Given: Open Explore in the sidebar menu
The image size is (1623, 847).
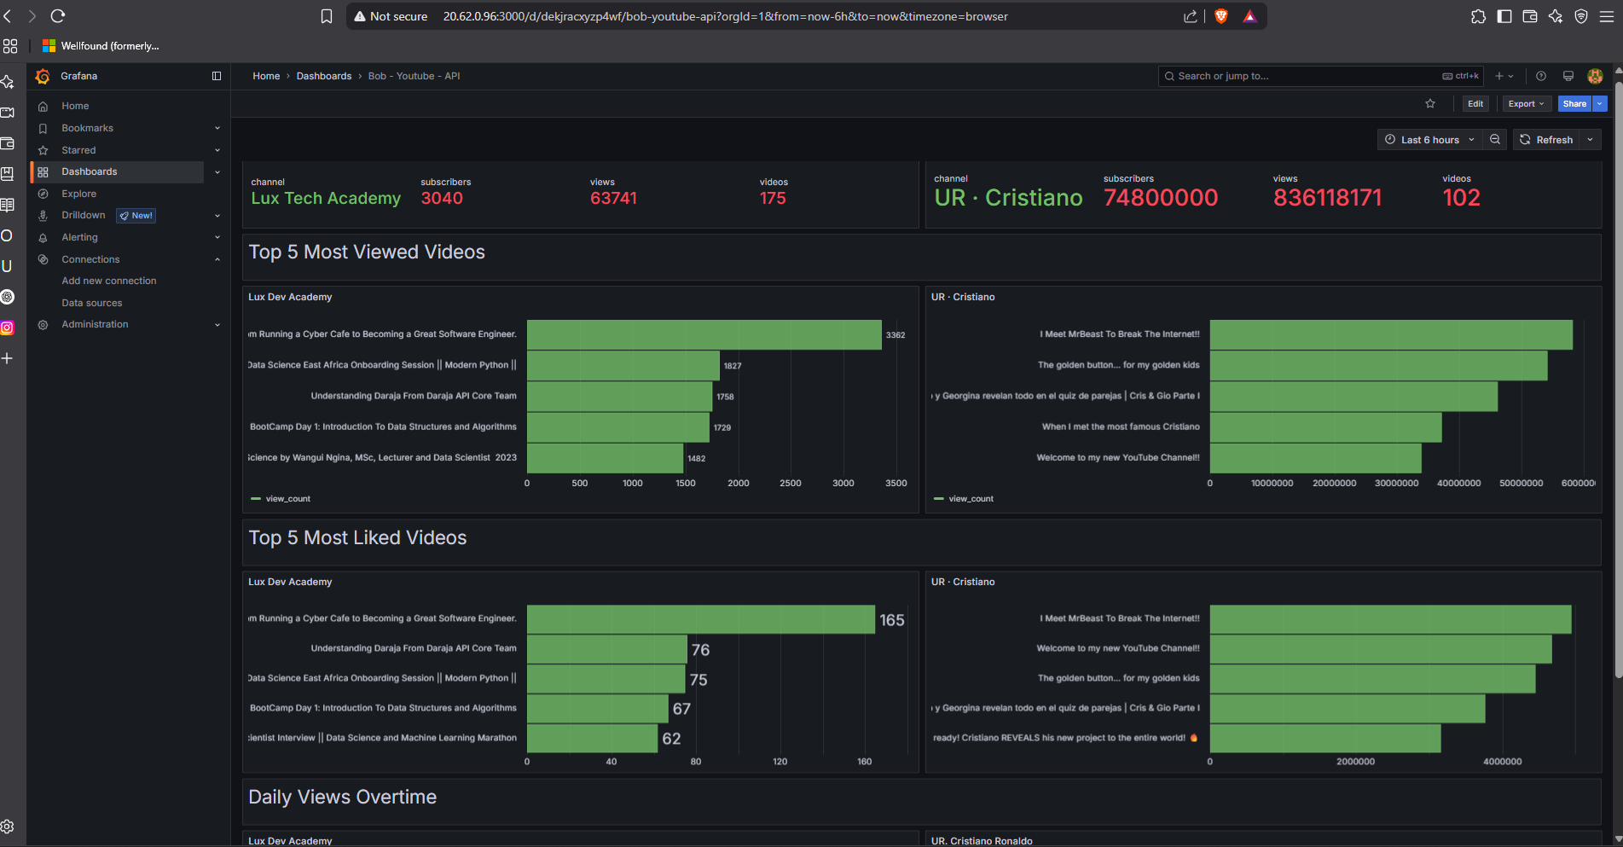Looking at the screenshot, I should tap(78, 194).
